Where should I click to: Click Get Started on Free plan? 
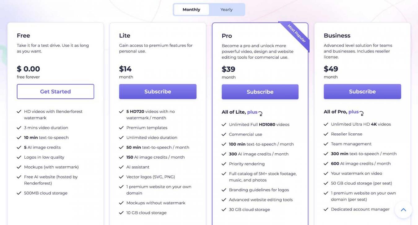click(55, 91)
